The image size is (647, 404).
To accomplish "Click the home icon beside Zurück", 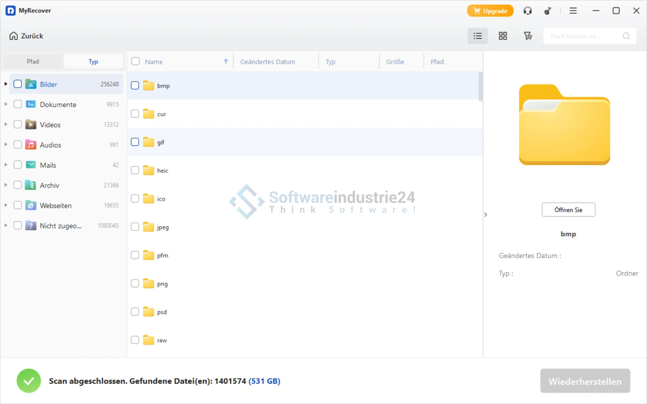I will tap(13, 36).
